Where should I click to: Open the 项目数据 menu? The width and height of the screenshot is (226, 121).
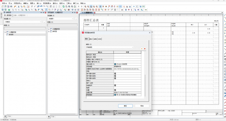pos(47,3)
